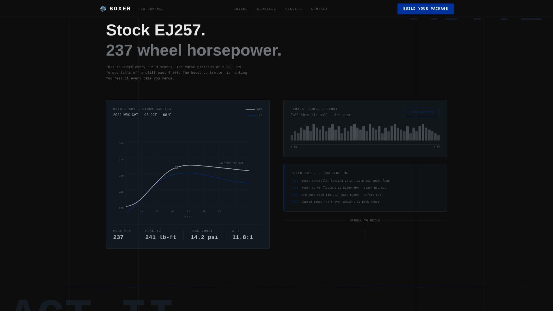This screenshot has width=553, height=311.
Task: Click the 0:12 audio end timestamp
Action: [x=437, y=147]
